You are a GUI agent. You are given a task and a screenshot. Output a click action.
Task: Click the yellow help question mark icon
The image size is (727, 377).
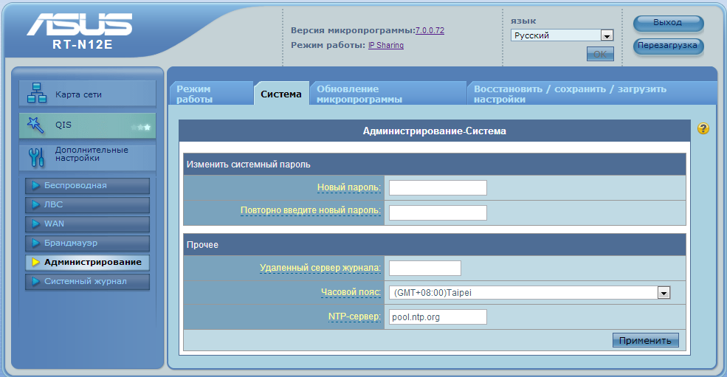703,129
